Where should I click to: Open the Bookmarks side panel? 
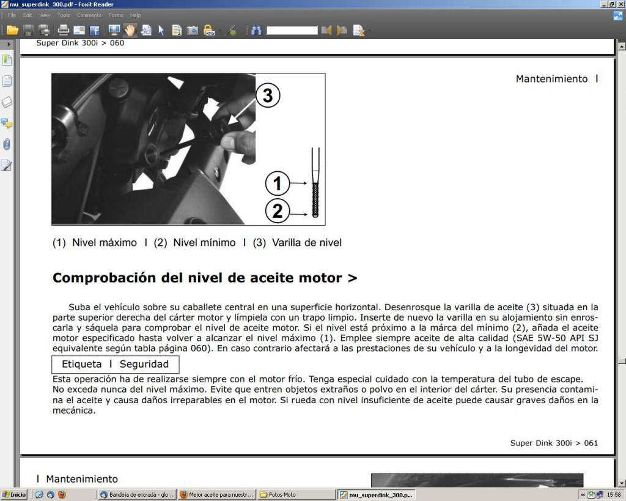tap(7, 61)
